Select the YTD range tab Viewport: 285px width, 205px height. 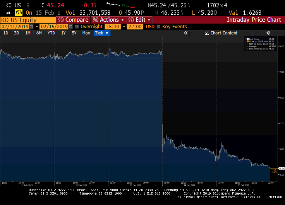[51, 33]
